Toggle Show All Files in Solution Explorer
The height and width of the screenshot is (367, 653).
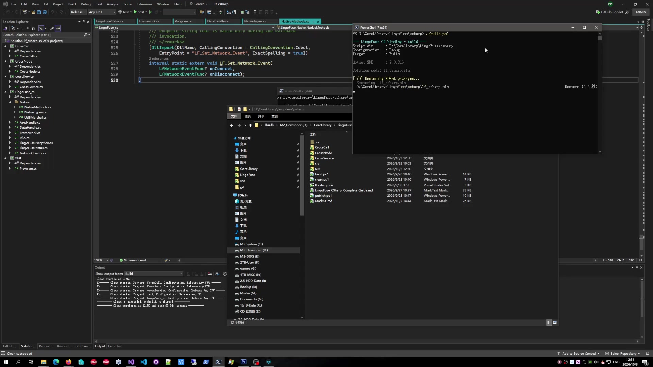[x=33, y=28]
